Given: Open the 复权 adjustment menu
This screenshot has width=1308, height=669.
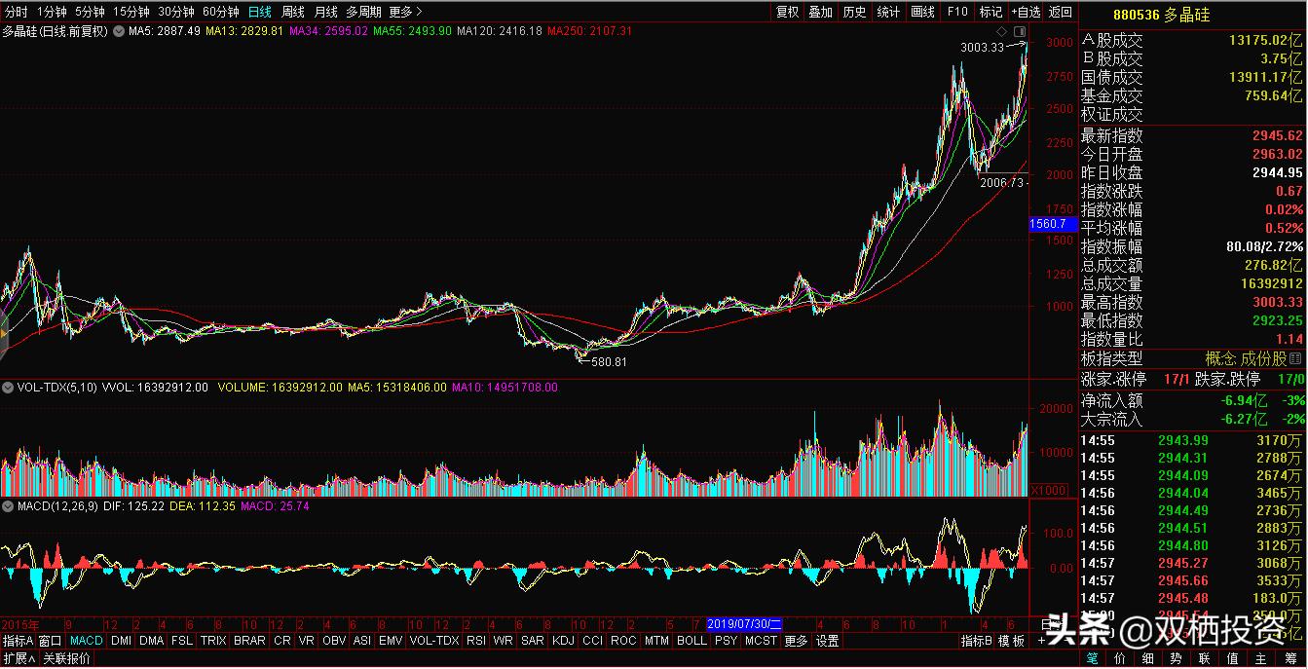Looking at the screenshot, I should (x=788, y=12).
